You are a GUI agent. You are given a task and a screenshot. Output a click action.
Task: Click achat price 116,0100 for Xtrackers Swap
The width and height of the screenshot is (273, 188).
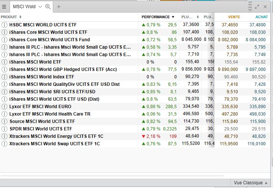257,144
